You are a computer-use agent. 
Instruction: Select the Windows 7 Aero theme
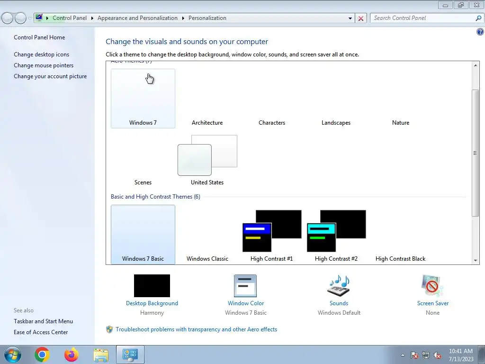tap(143, 99)
